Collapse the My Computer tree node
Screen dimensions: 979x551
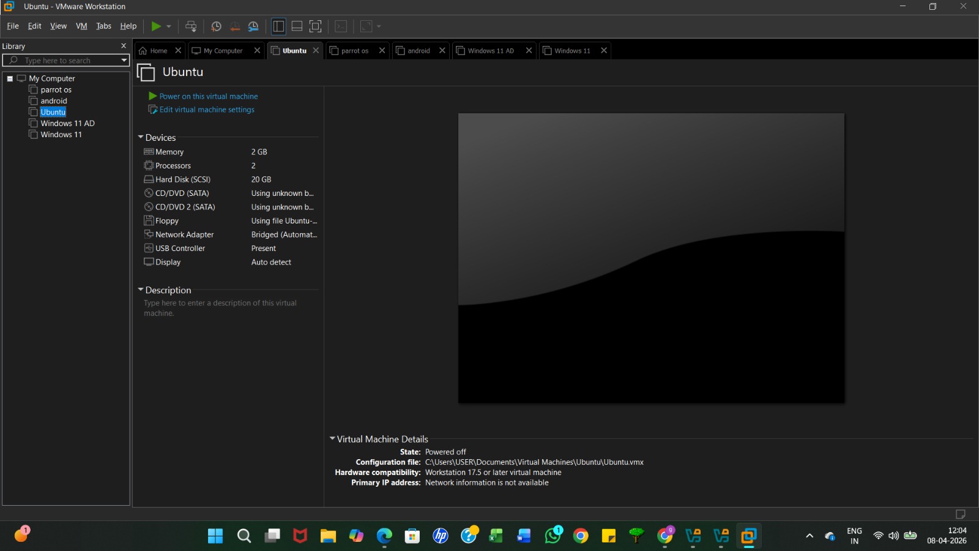(10, 78)
